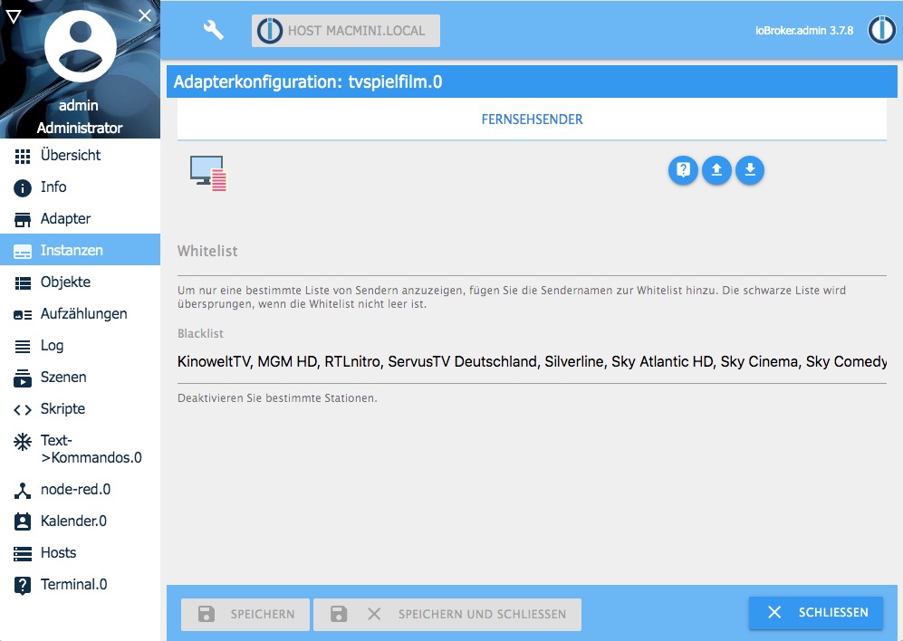Click the Terminal.0 question icon
This screenshot has width=903, height=641.
click(23, 585)
